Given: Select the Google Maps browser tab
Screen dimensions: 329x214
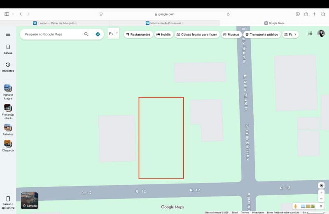Looking at the screenshot, I should (x=274, y=23).
